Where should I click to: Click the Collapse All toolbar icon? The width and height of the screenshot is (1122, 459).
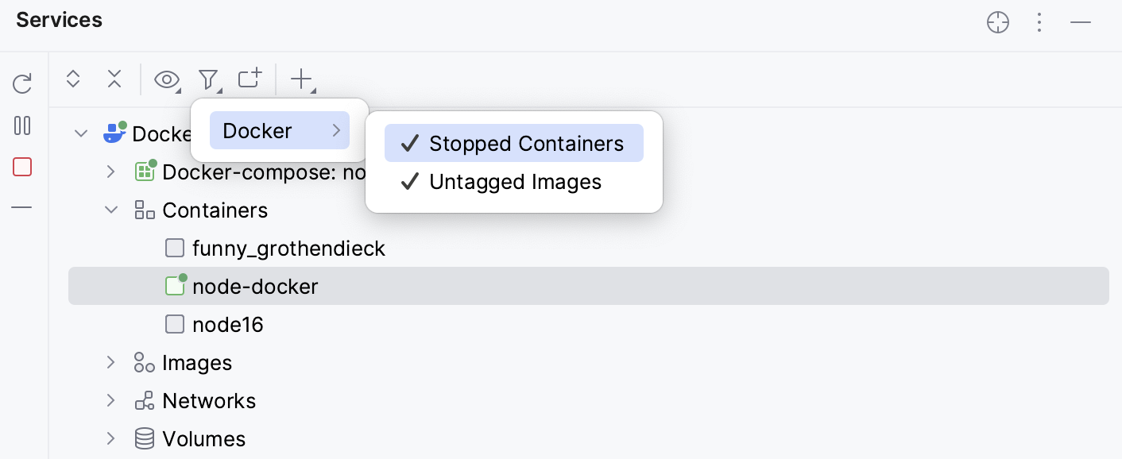click(114, 79)
